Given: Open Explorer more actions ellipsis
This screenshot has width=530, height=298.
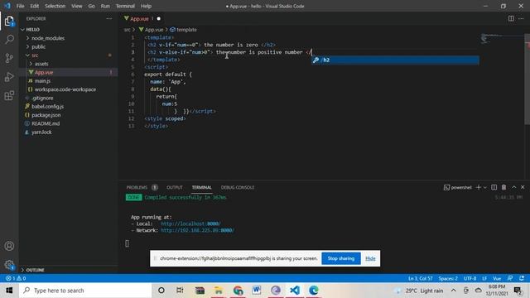Looking at the screenshot, I should pos(108,18).
